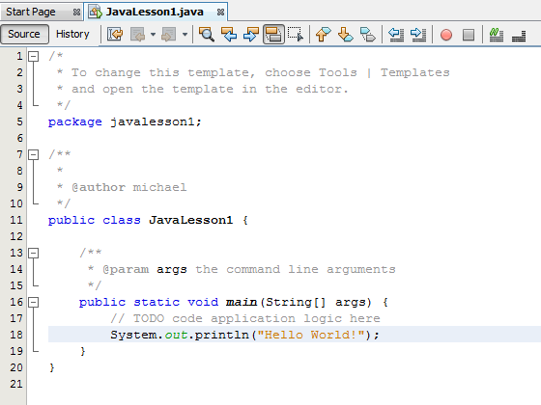The width and height of the screenshot is (541, 405).
Task: Click "editor." word on line 3
Action: [322, 89]
